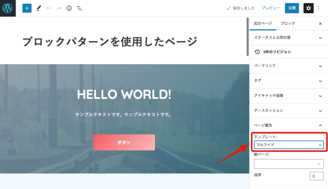
Task: Undo the last change
Action: coord(49,8)
